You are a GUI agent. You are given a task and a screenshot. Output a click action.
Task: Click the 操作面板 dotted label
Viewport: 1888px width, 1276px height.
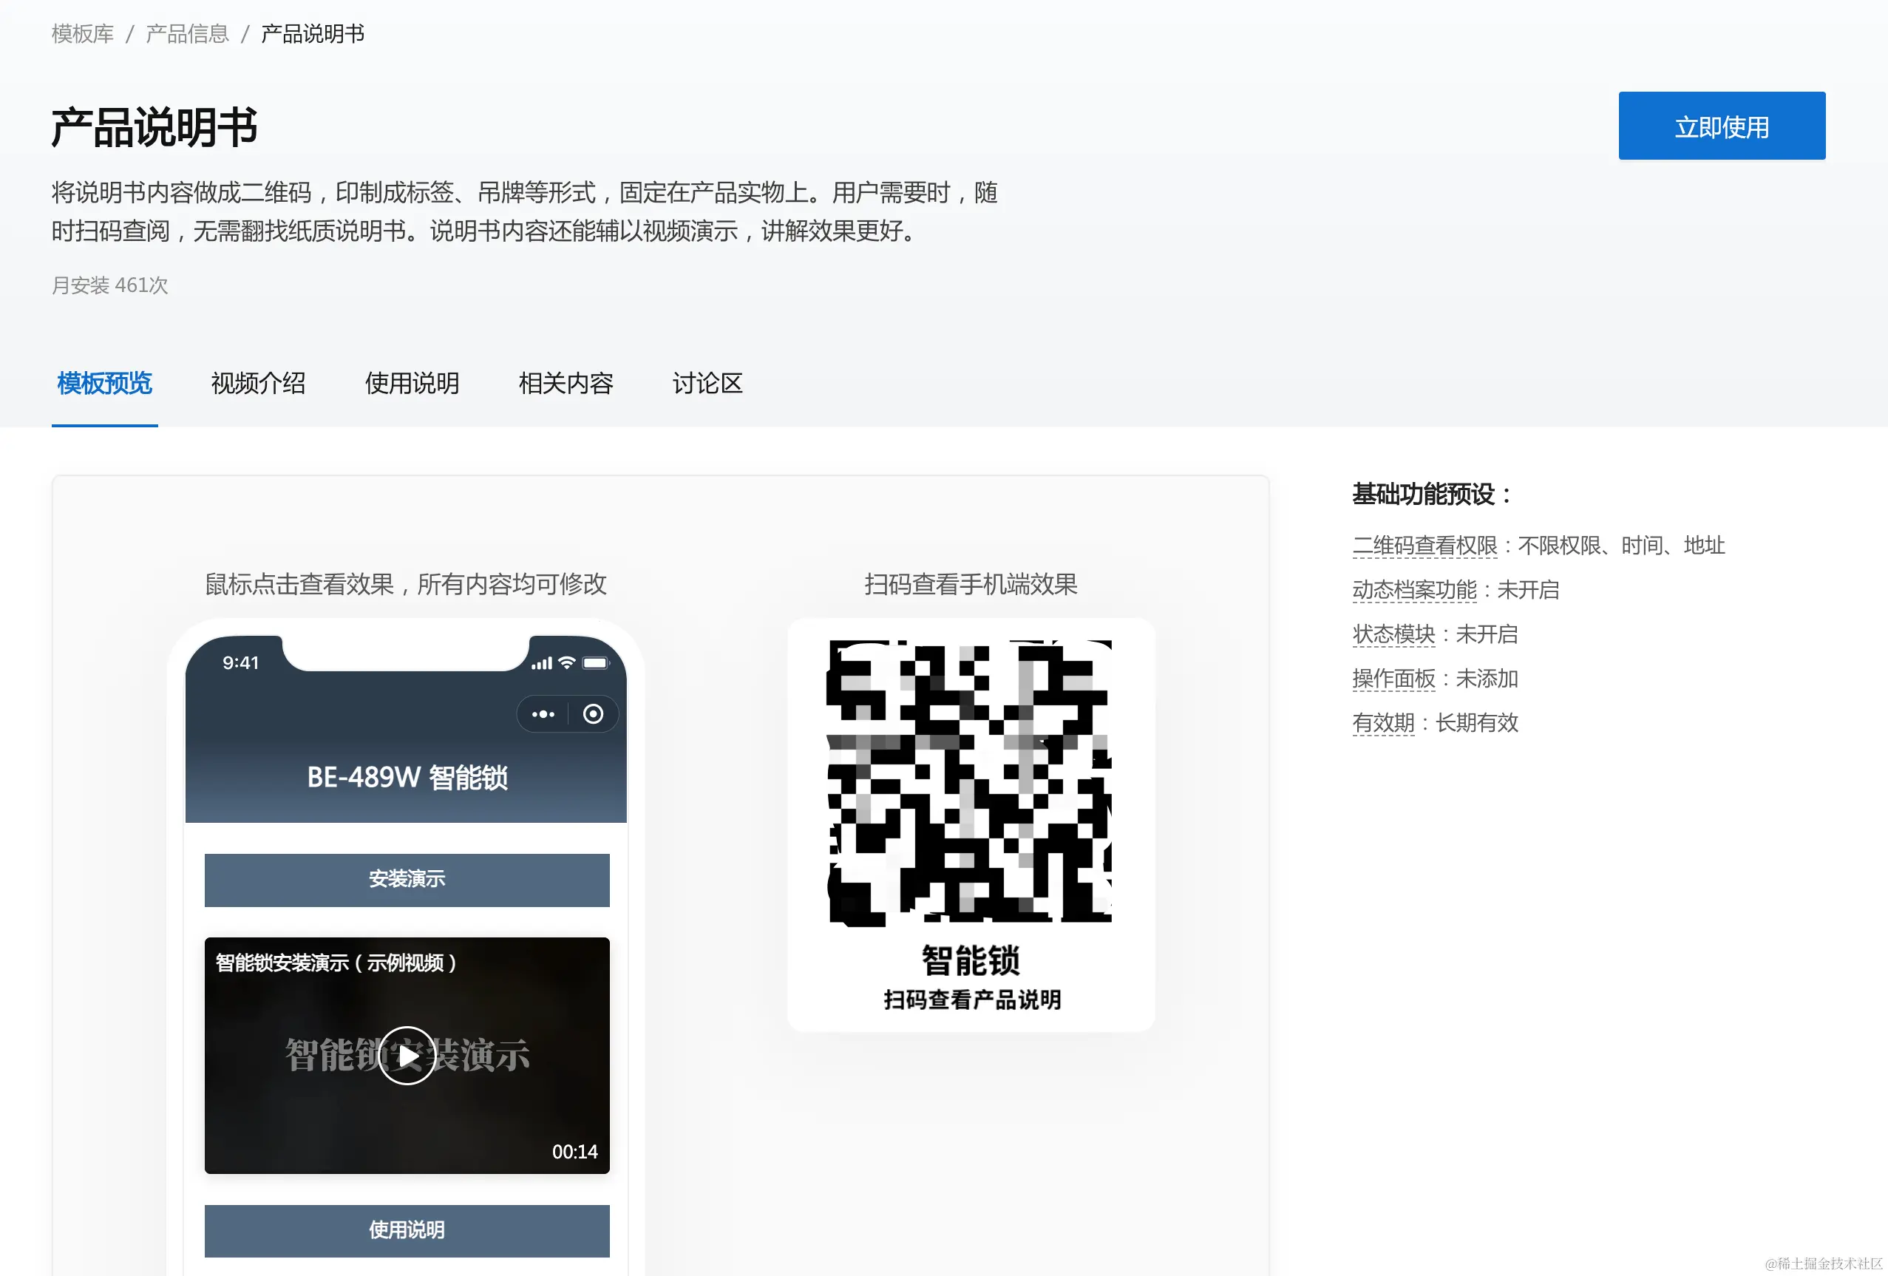click(x=1393, y=679)
